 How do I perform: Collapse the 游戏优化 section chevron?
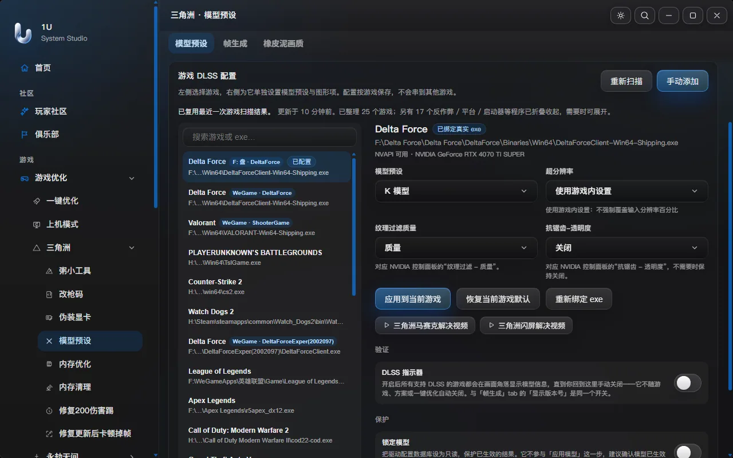pos(132,178)
